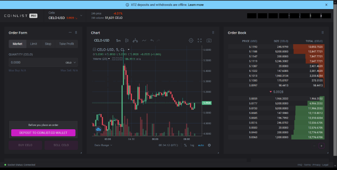
Task: Undo the last chart action
Action: click(152, 40)
